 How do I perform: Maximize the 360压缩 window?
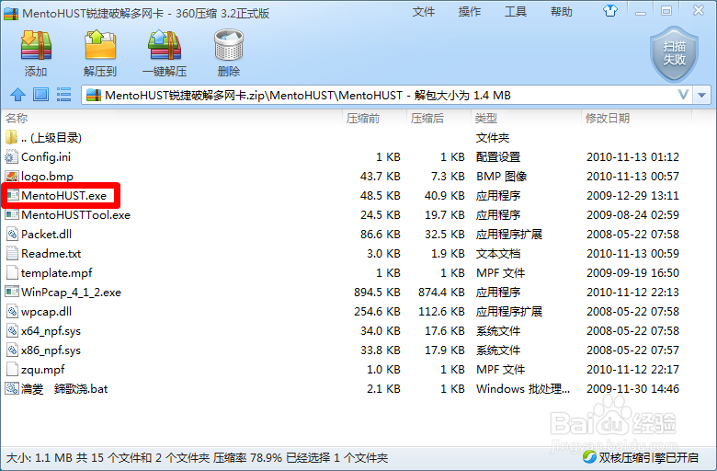[666, 11]
